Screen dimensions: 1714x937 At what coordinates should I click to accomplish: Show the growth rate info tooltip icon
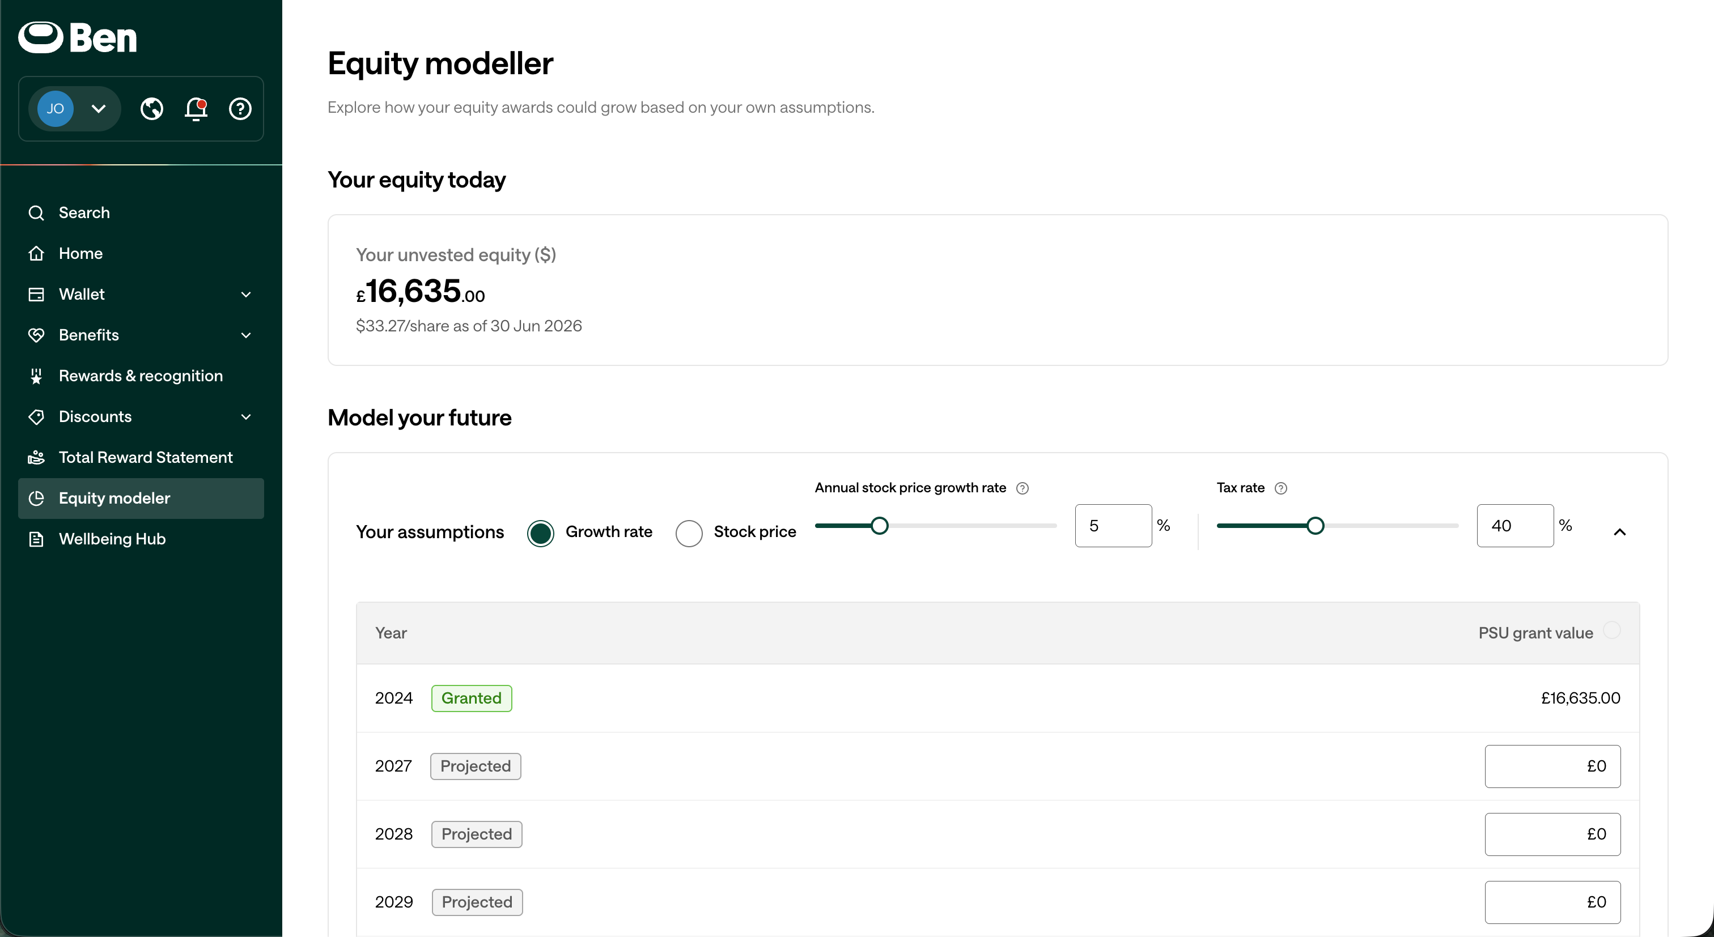click(1023, 488)
